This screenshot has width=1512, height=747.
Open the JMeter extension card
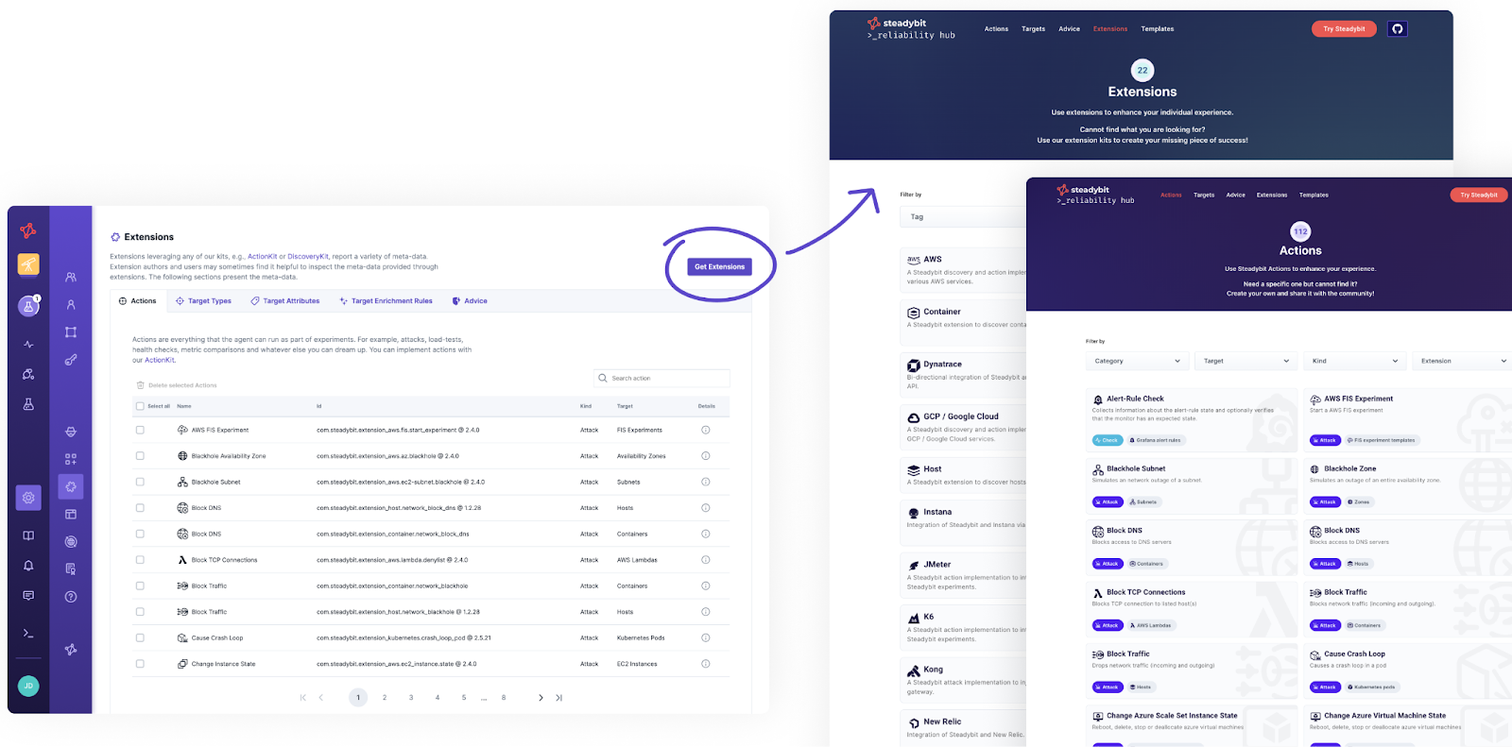pos(965,575)
